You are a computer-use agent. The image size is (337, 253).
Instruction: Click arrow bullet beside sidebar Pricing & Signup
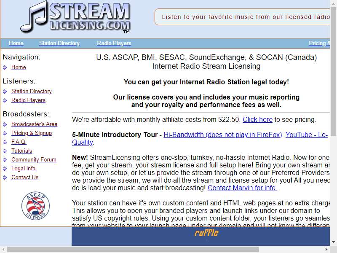click(x=5, y=133)
